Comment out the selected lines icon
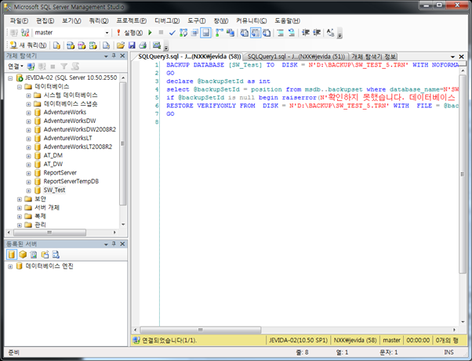 tap(281, 32)
